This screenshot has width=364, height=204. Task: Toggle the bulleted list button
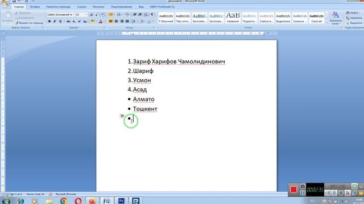pyautogui.click(x=111, y=15)
